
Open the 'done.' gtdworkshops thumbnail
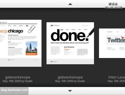[70, 43]
